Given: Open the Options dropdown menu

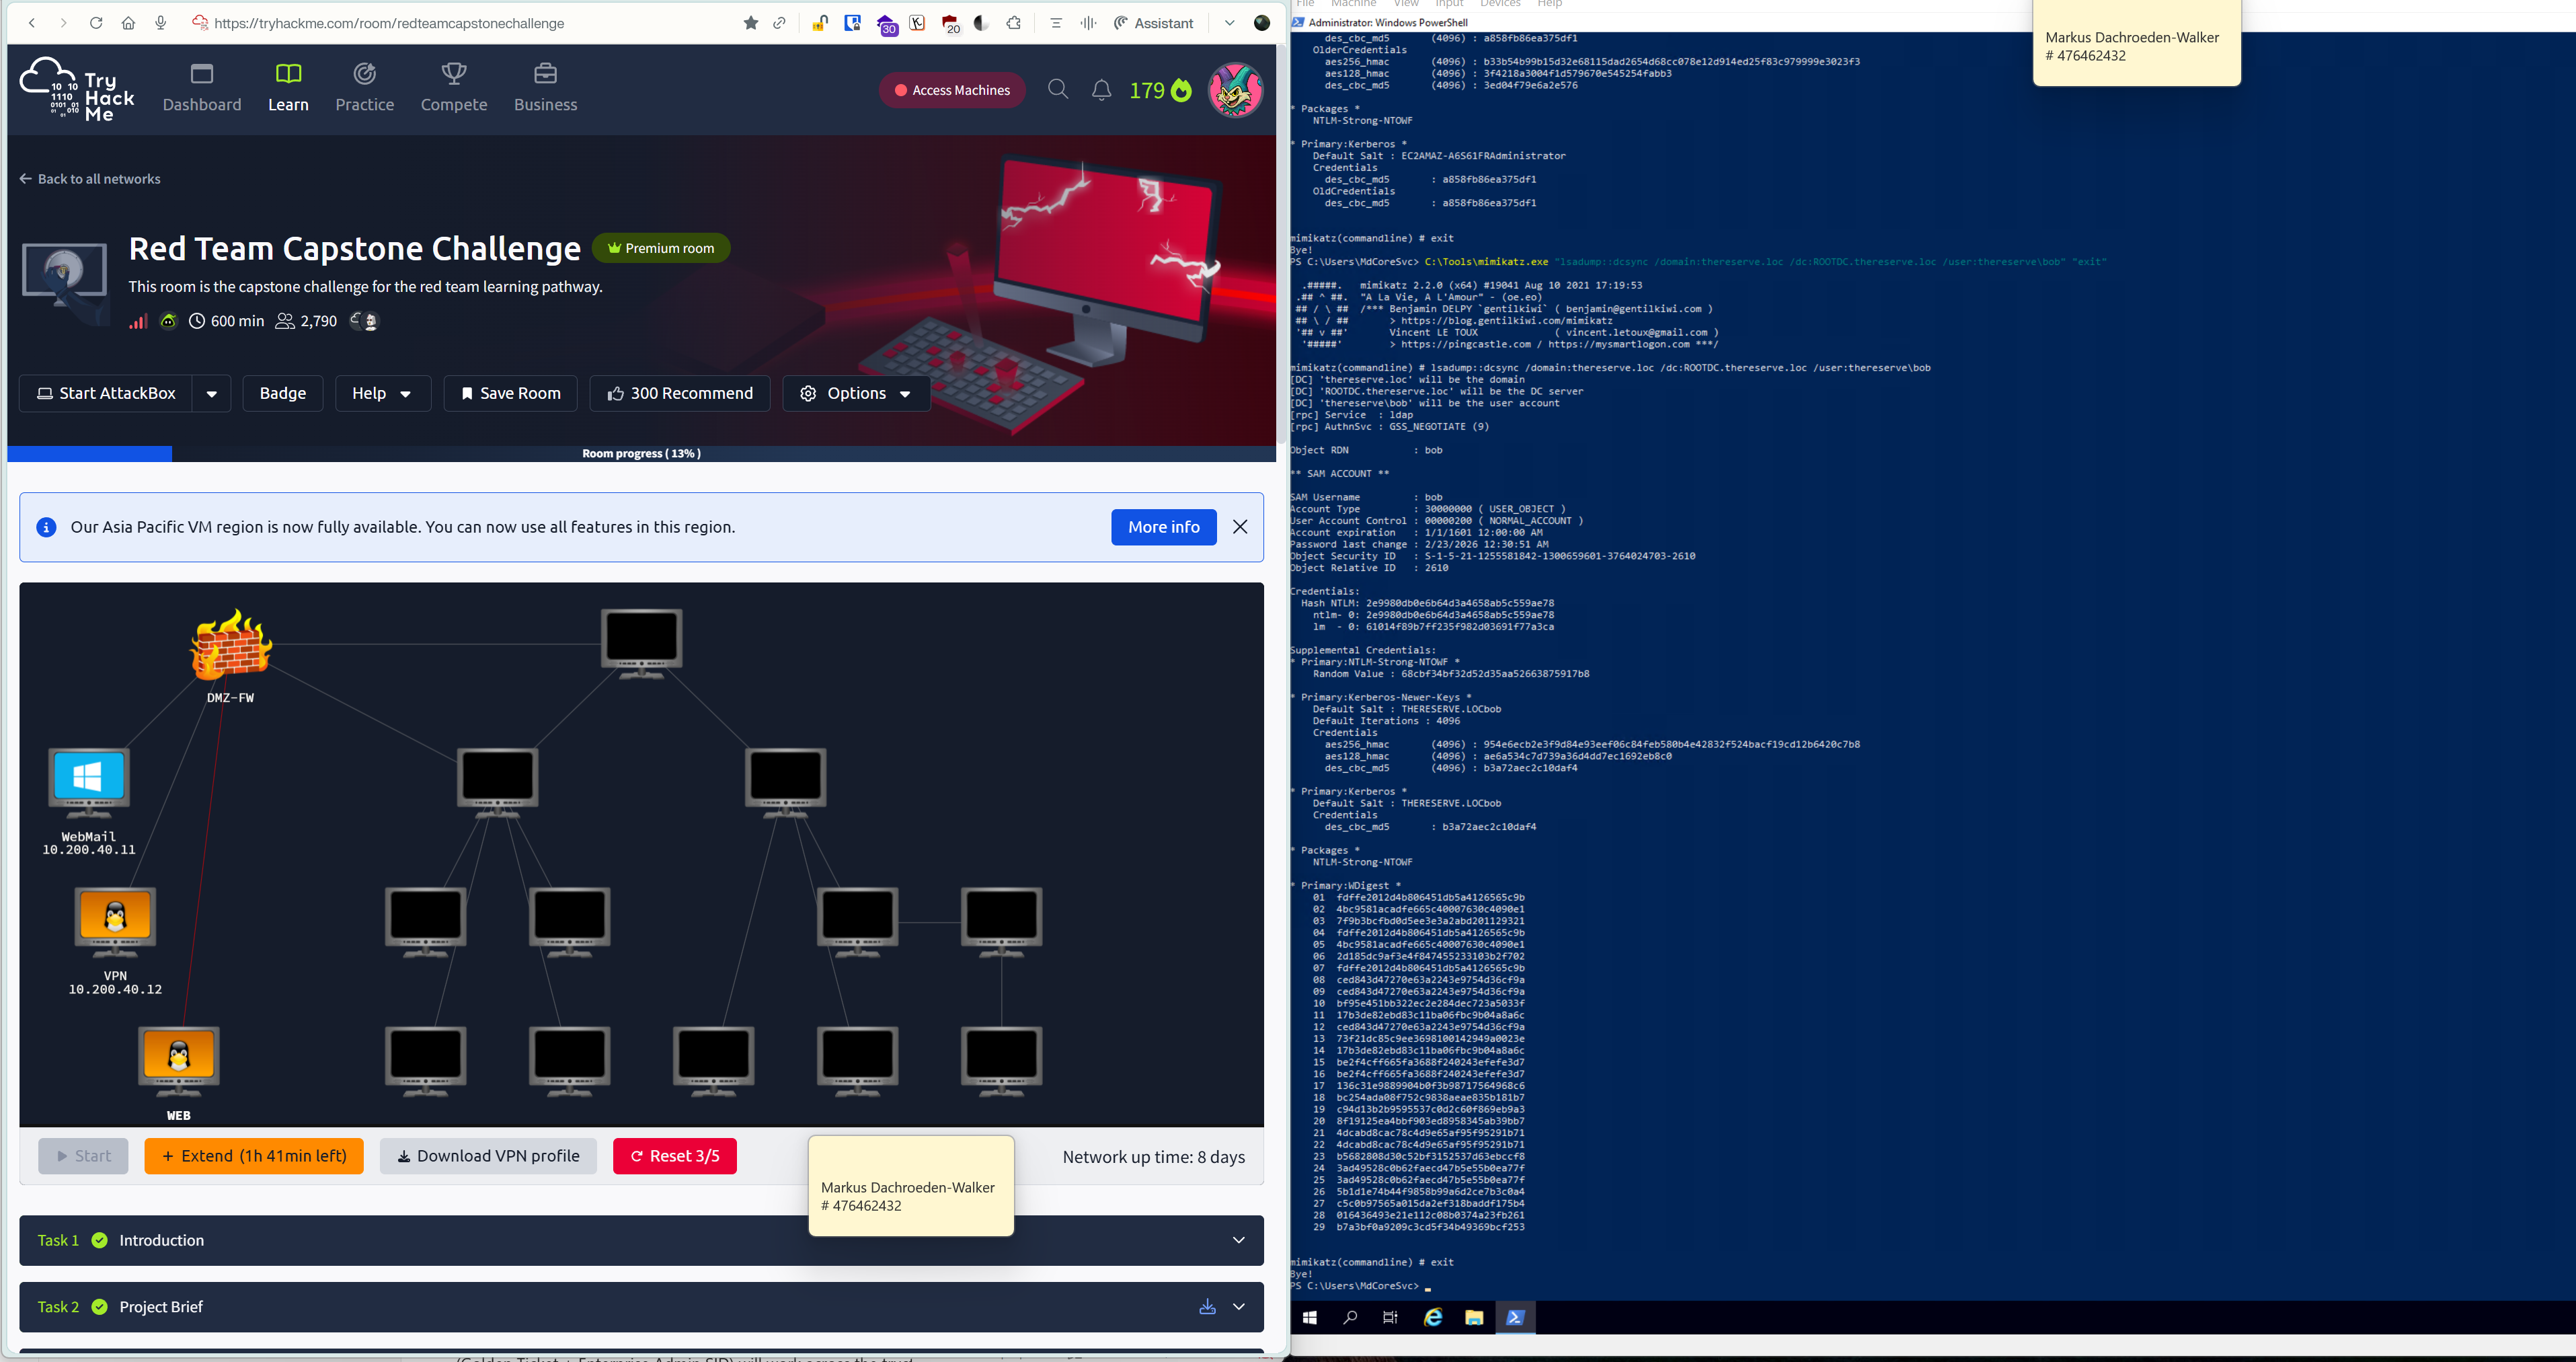Looking at the screenshot, I should pos(856,394).
